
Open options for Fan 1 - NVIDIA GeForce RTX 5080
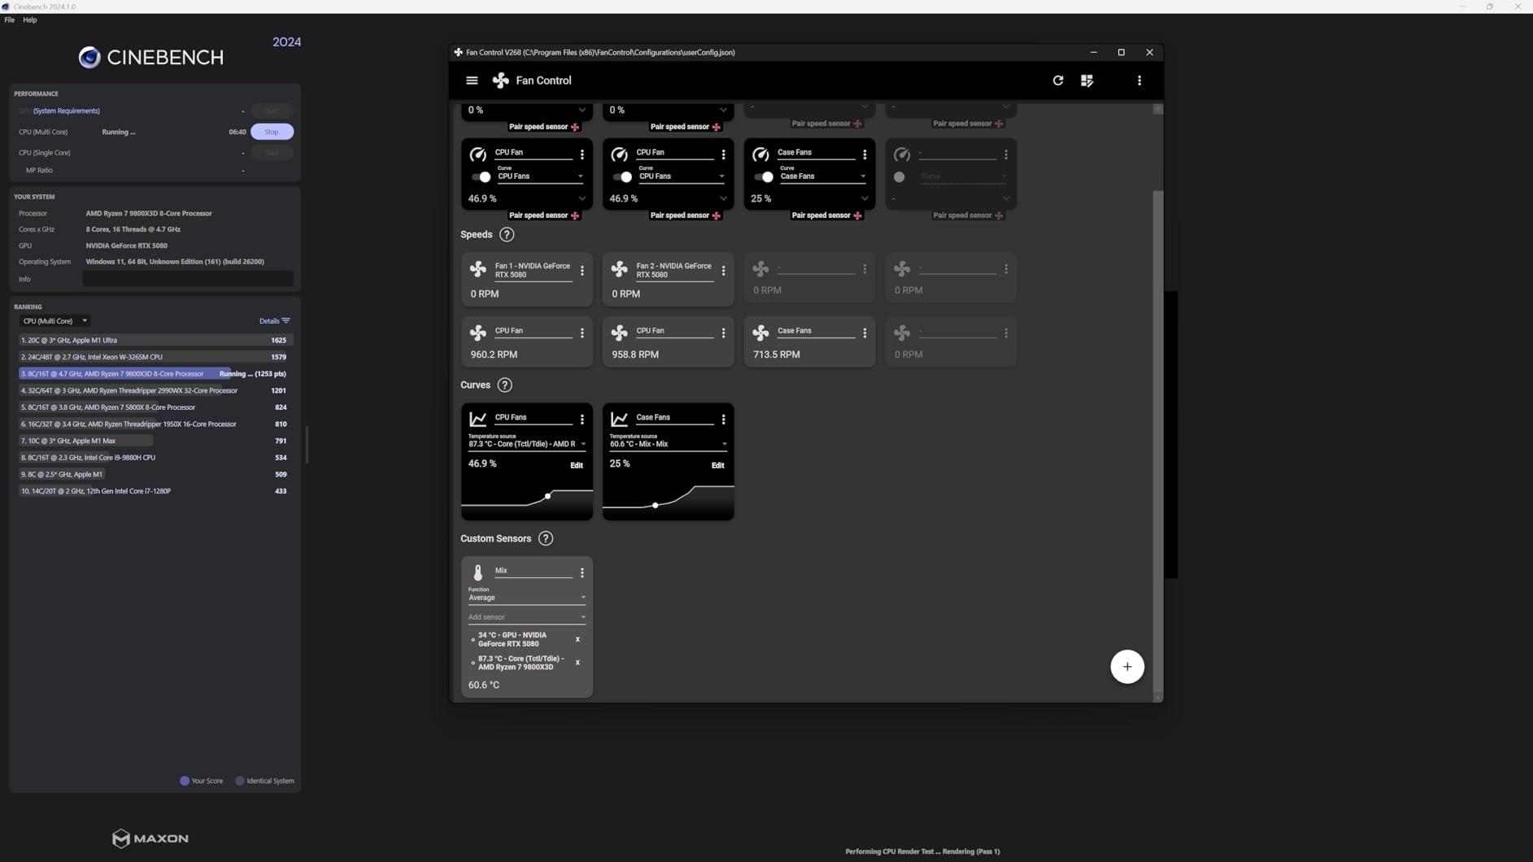click(582, 271)
